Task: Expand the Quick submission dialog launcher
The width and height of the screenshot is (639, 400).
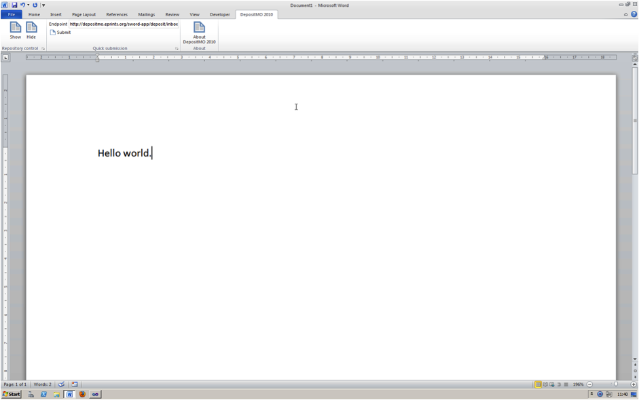Action: click(177, 49)
